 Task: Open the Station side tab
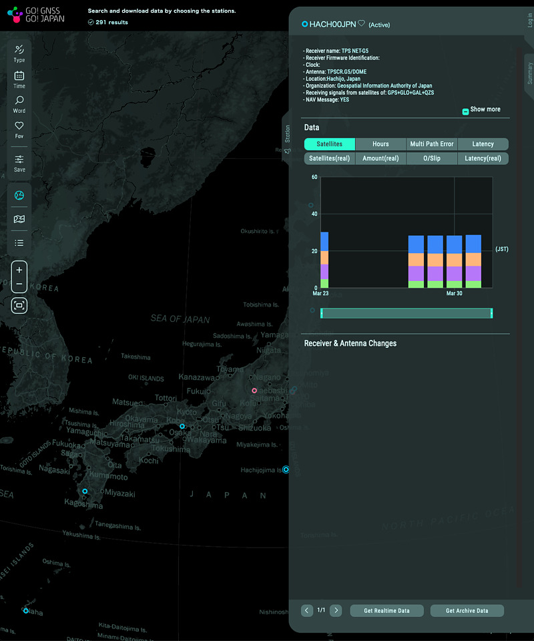tap(287, 138)
